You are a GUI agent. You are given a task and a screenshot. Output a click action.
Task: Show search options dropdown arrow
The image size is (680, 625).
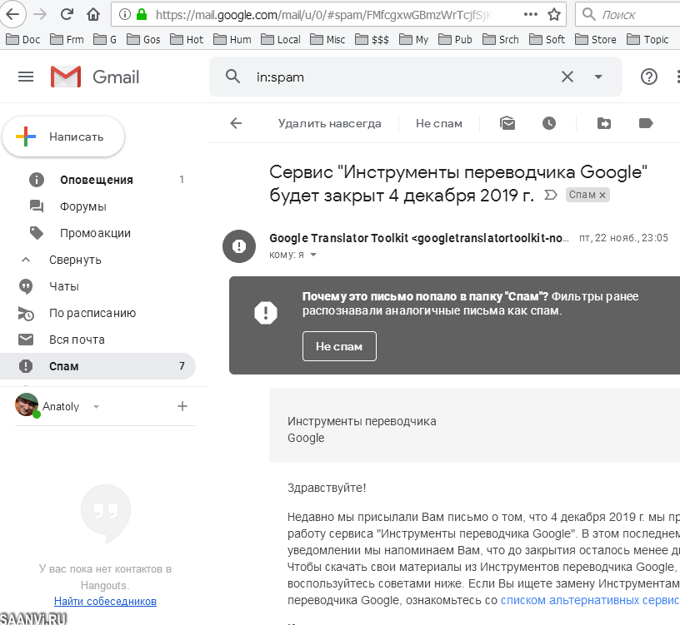(x=598, y=77)
